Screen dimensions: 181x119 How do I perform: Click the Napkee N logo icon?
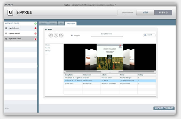click(10, 13)
